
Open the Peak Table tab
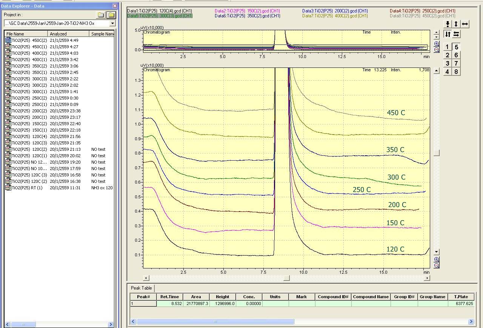point(141,288)
